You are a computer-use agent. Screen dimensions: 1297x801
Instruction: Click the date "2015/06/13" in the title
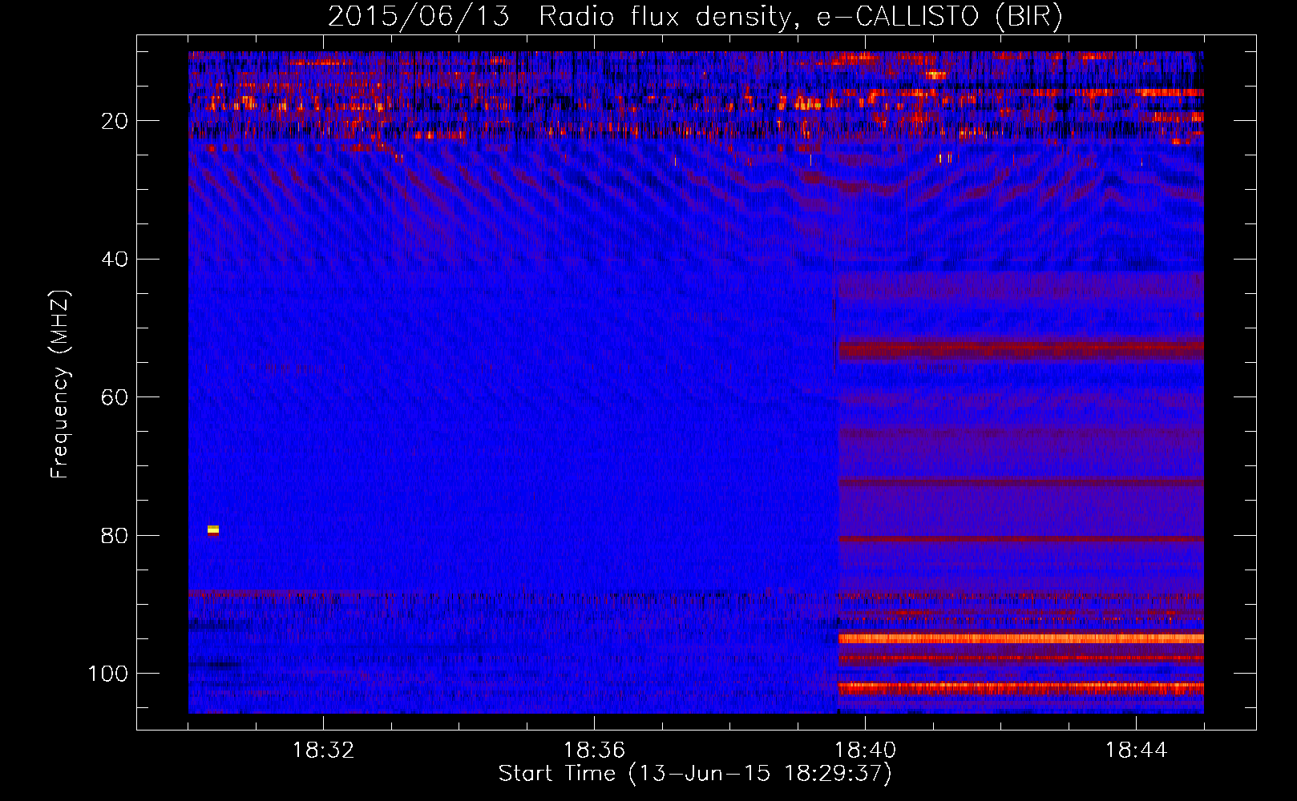(x=418, y=16)
